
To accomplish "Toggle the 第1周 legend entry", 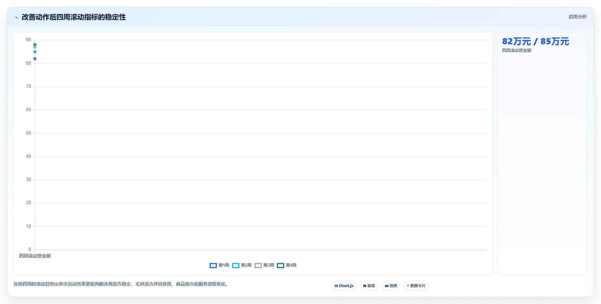I will pos(219,265).
